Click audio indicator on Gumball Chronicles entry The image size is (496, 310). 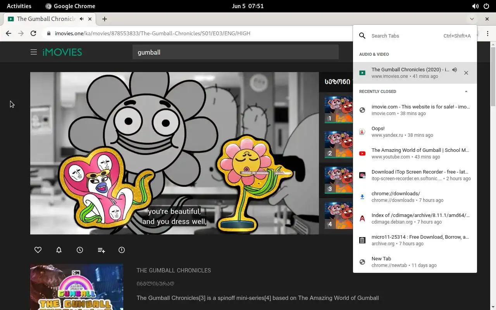click(455, 70)
